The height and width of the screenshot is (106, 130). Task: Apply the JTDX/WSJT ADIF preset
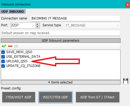pyautogui.click(x=19, y=97)
